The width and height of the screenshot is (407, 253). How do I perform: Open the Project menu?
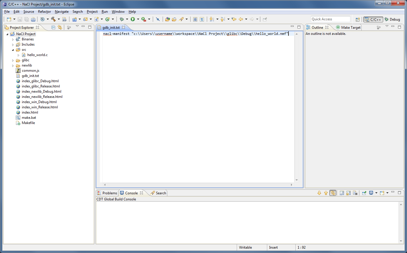coord(92,12)
